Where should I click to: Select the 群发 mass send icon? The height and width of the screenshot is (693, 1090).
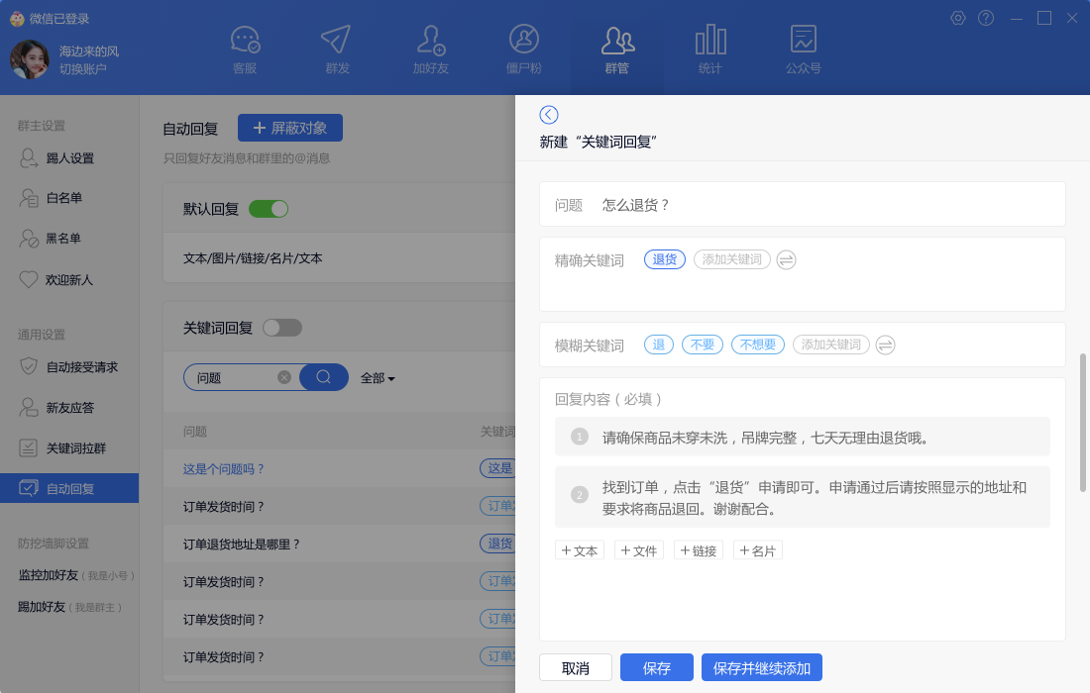[x=336, y=42]
